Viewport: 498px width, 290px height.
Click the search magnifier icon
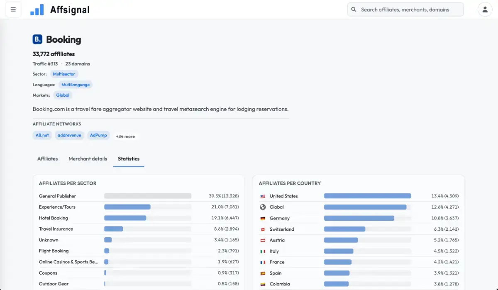click(x=354, y=9)
